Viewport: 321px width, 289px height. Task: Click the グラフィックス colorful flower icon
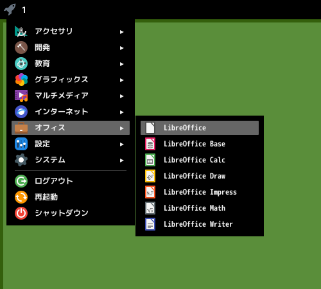click(x=21, y=80)
